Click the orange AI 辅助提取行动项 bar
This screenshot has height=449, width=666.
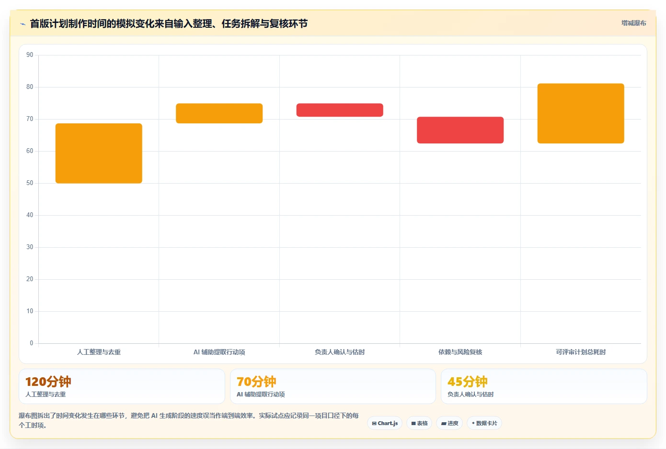coord(219,113)
